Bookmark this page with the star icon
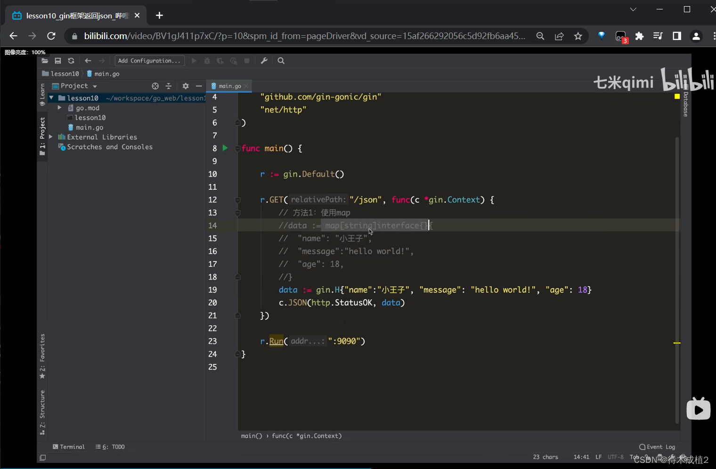The height and width of the screenshot is (469, 716). 578,36
